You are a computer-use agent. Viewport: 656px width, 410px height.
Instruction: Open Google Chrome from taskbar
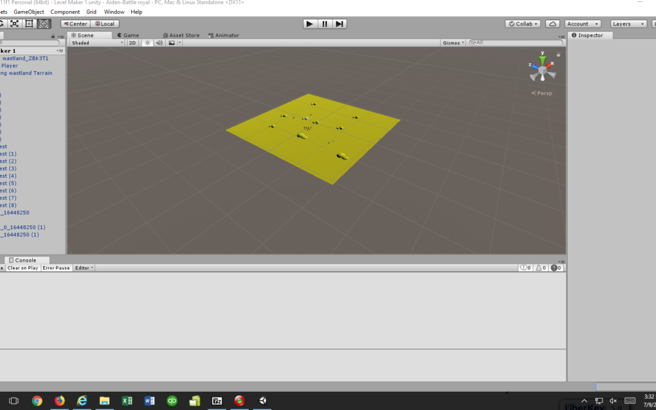tap(37, 401)
